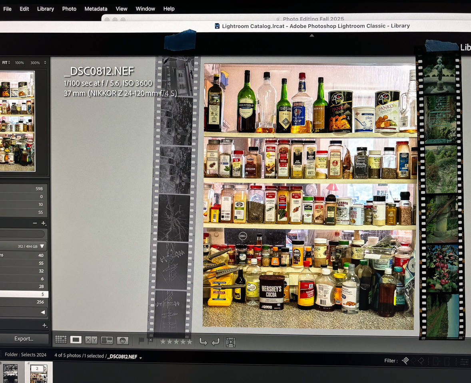Select catalog row with count 10
The width and height of the screenshot is (471, 383).
pyautogui.click(x=24, y=204)
